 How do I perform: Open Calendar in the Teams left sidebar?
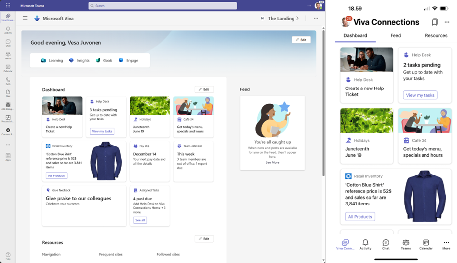coord(8,68)
